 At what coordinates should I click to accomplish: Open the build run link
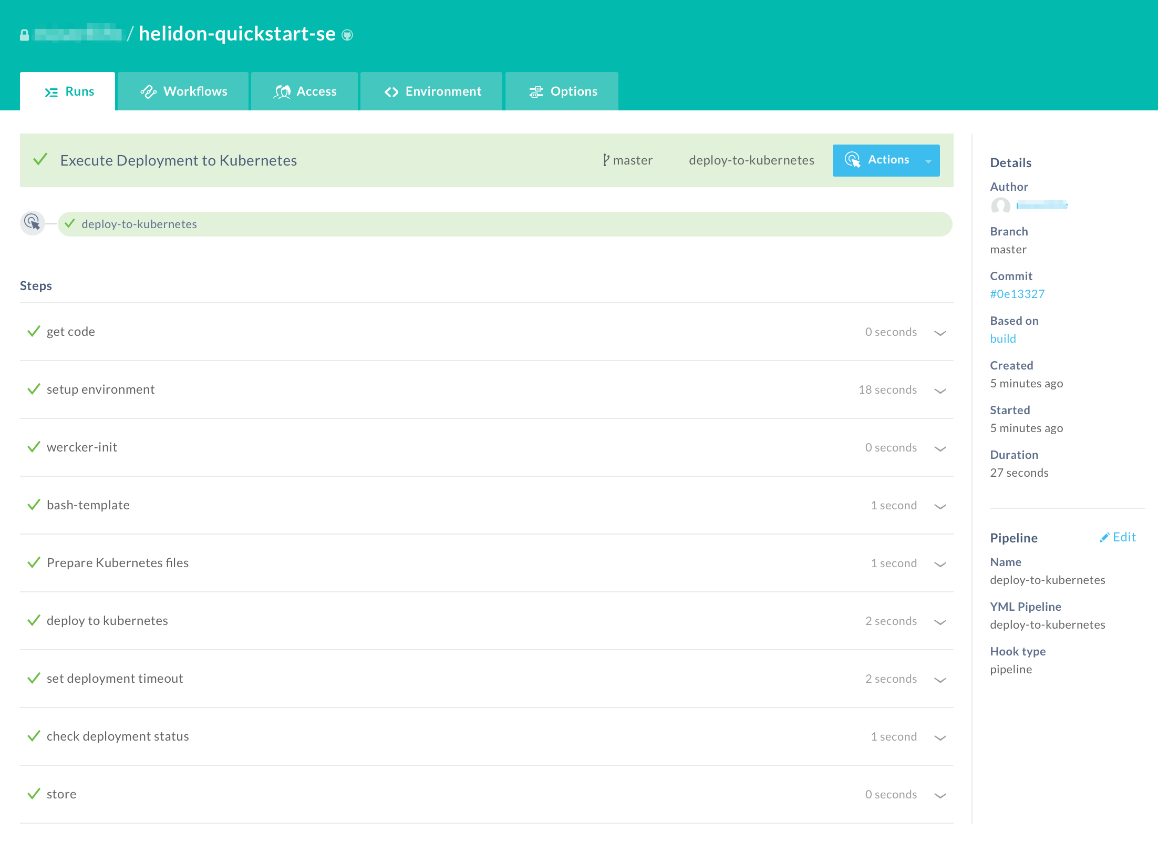(x=1002, y=339)
